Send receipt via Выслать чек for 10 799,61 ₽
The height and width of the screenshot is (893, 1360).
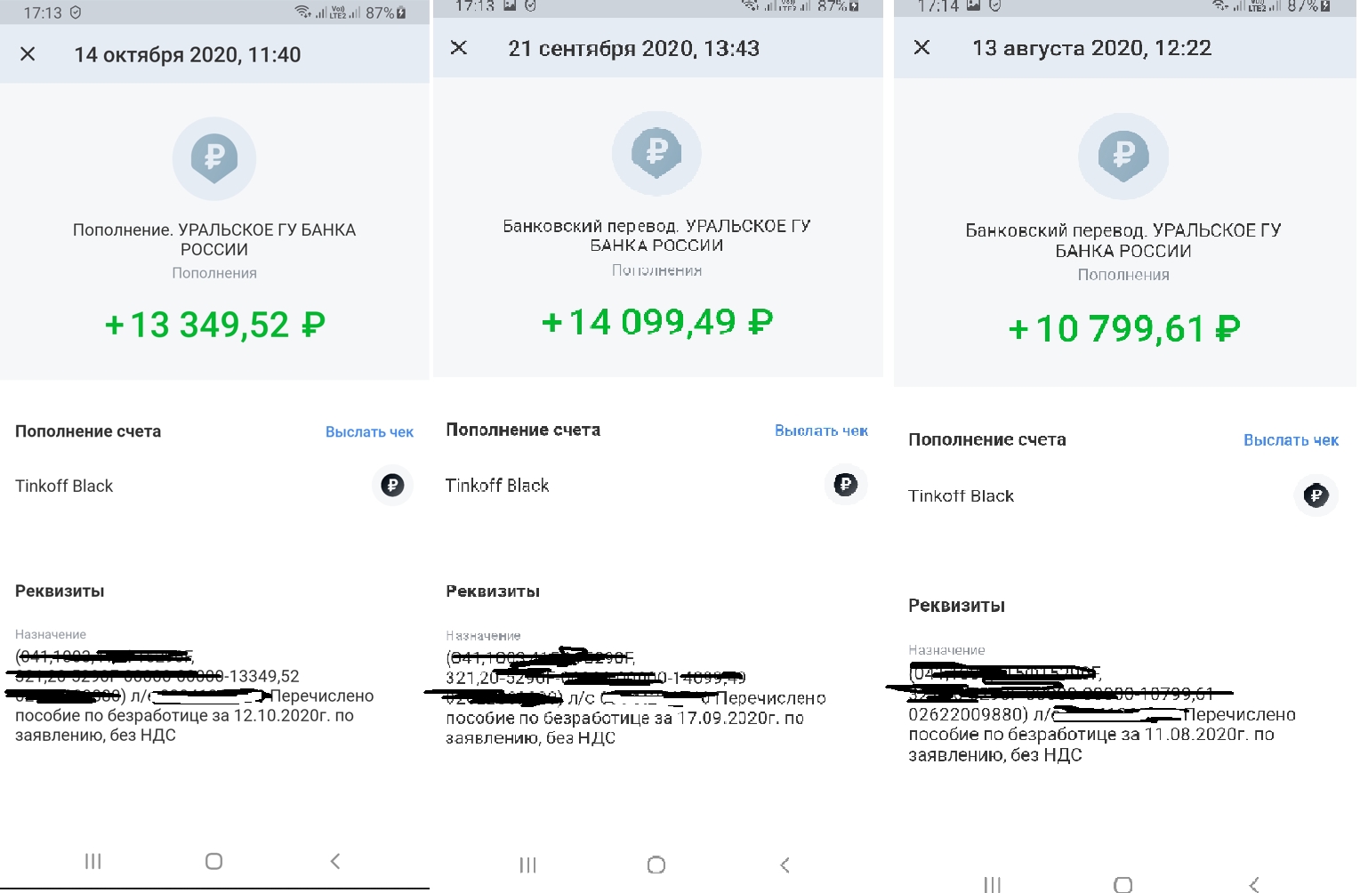click(1291, 440)
